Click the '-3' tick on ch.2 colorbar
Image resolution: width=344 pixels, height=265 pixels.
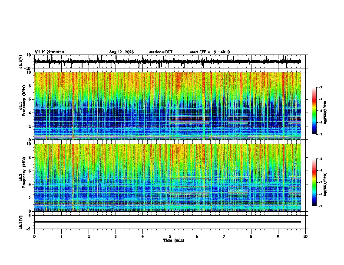pyautogui.click(x=321, y=159)
